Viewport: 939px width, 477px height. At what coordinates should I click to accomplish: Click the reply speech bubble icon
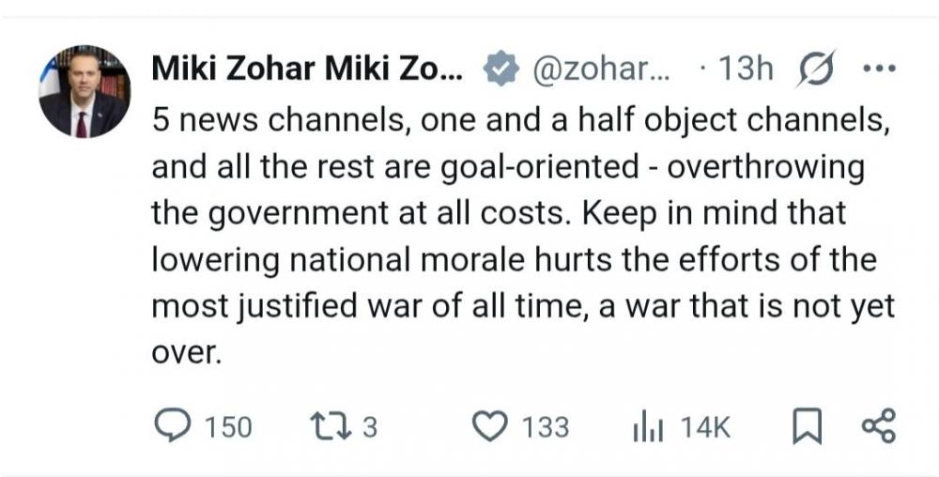tap(172, 427)
